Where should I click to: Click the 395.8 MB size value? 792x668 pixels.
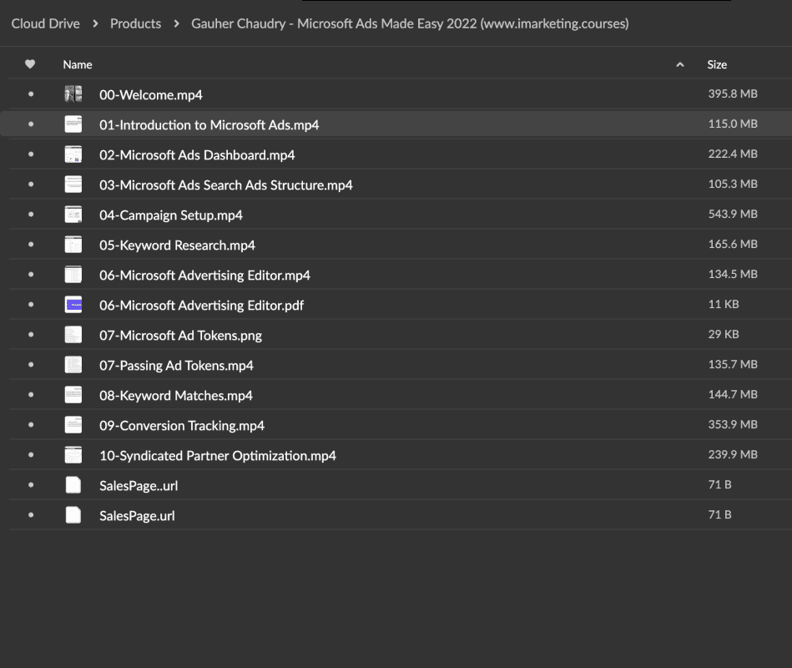[733, 94]
